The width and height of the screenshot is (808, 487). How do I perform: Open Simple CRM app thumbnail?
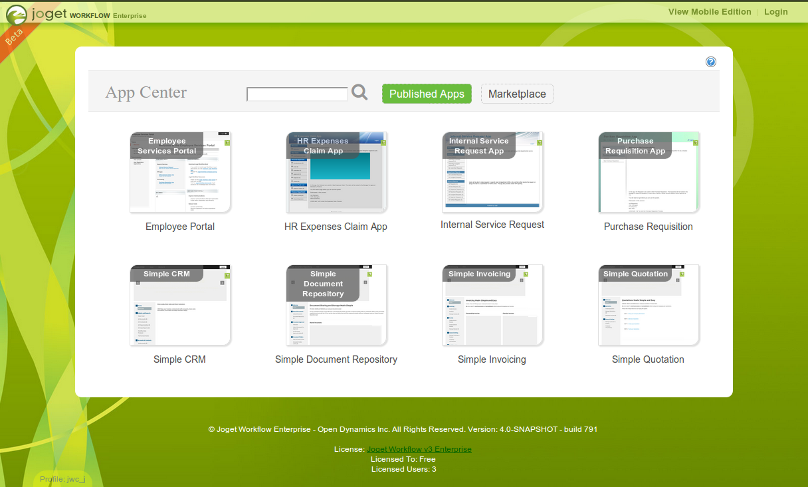pyautogui.click(x=180, y=305)
